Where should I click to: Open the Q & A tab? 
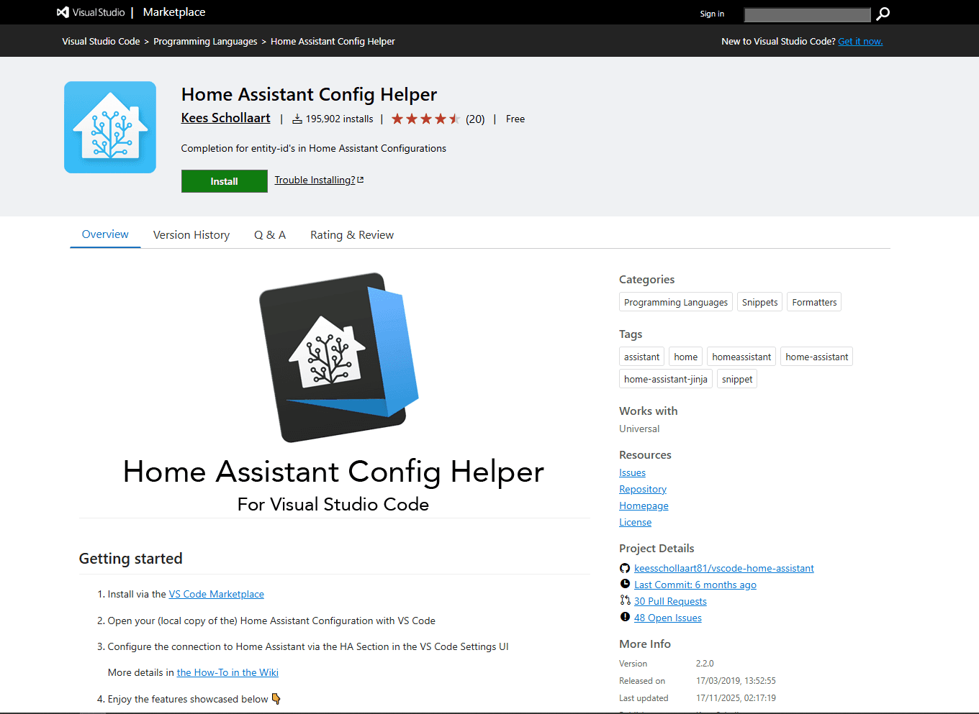(x=270, y=235)
